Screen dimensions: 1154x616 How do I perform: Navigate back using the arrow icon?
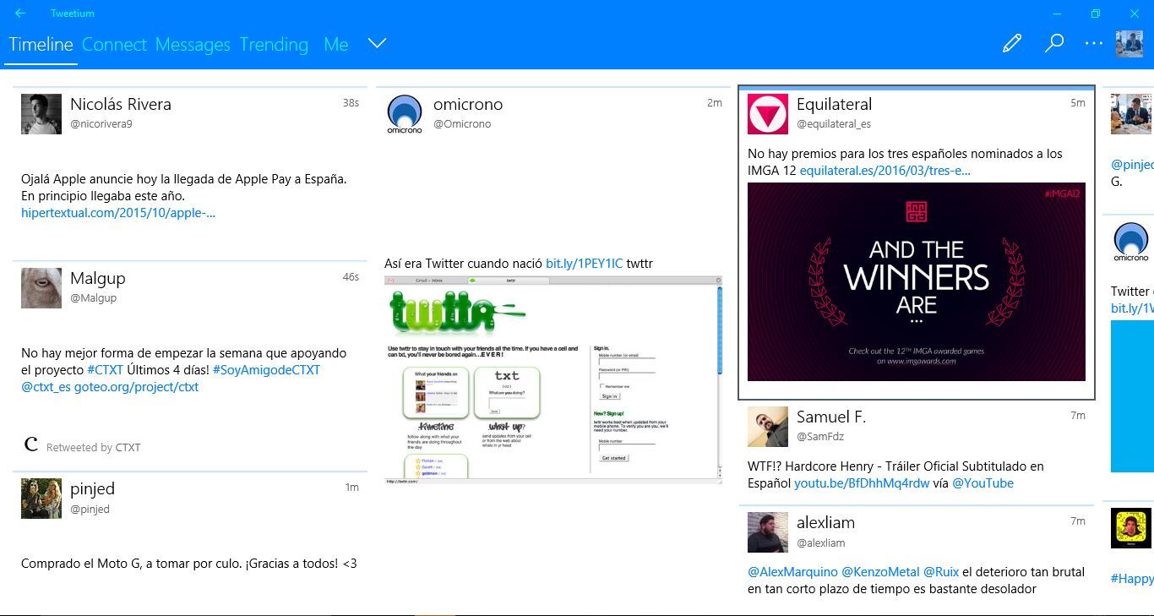(x=19, y=13)
